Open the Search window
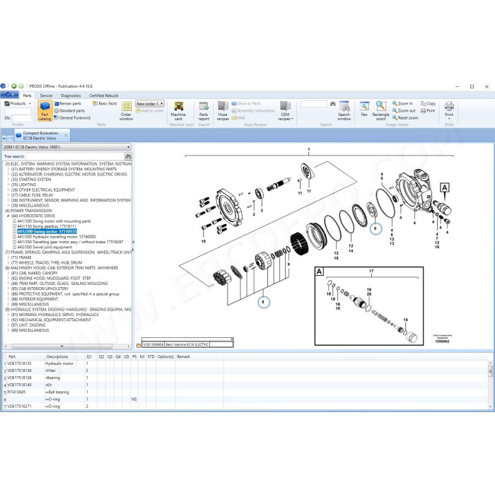The image size is (495, 495). (x=344, y=111)
